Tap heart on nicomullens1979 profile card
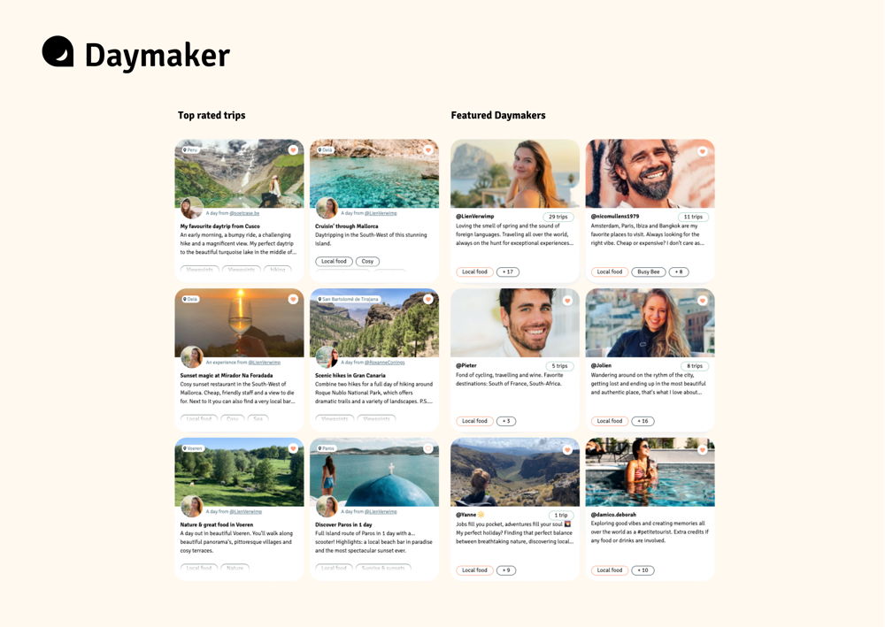This screenshot has height=627, width=885. (702, 151)
